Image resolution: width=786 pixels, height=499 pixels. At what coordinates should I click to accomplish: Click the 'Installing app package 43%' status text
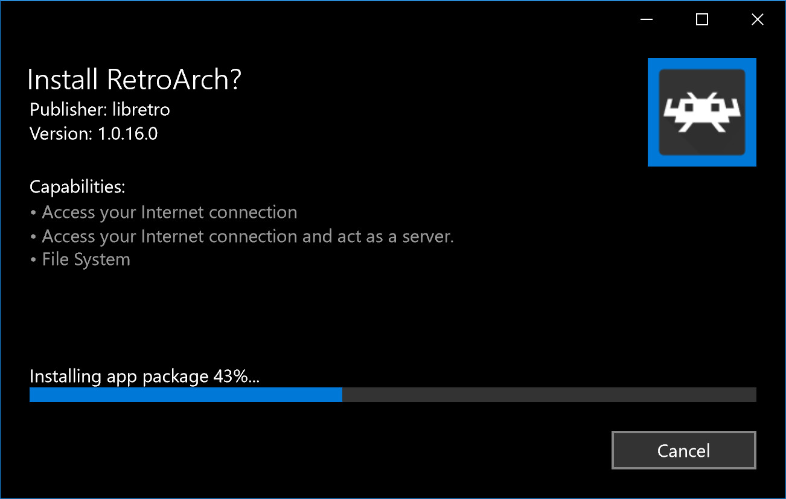tap(144, 376)
